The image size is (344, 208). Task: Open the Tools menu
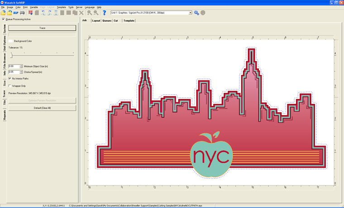tap(71, 7)
